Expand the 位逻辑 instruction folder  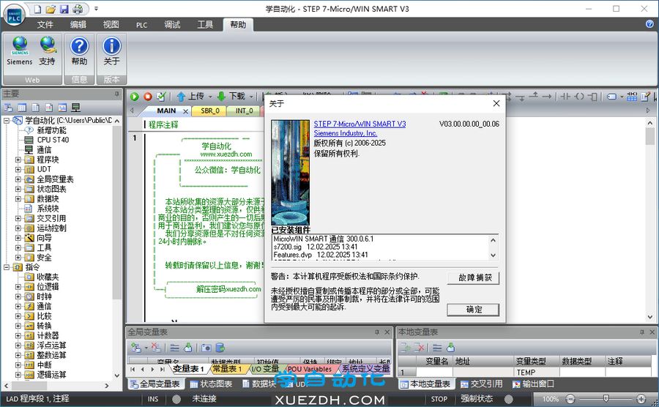pos(18,287)
